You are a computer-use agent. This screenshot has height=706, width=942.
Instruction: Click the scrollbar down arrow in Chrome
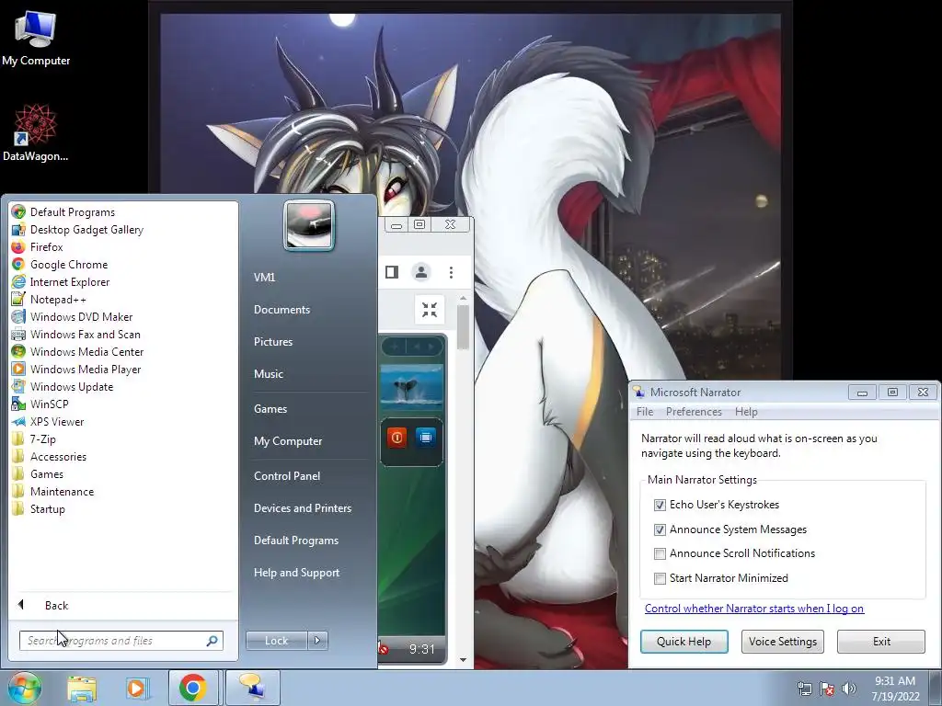(x=463, y=660)
